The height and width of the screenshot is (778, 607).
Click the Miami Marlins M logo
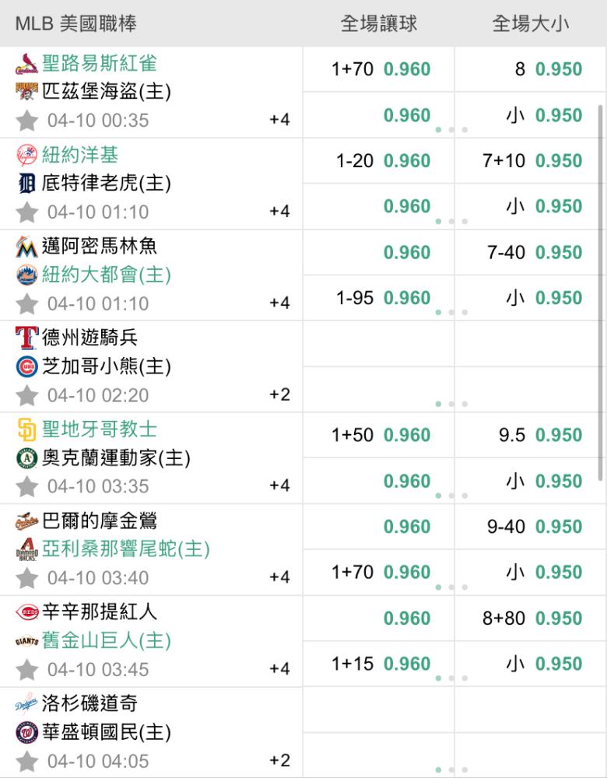pos(26,247)
